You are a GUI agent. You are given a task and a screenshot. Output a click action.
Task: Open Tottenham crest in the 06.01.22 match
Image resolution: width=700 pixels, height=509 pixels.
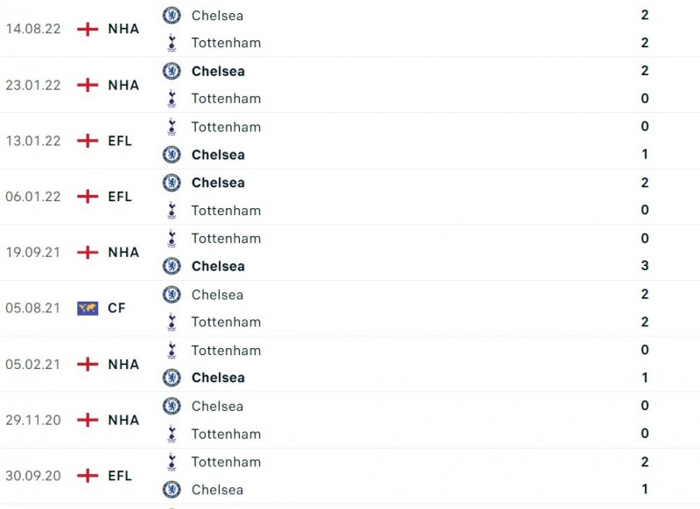[171, 210]
